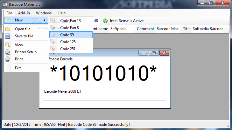Click the folder icon next to Open file
This screenshot has width=232, height=130.
pos(8,29)
